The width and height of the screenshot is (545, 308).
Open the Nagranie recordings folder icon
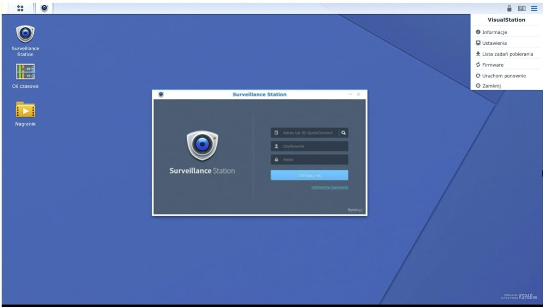tap(25, 110)
